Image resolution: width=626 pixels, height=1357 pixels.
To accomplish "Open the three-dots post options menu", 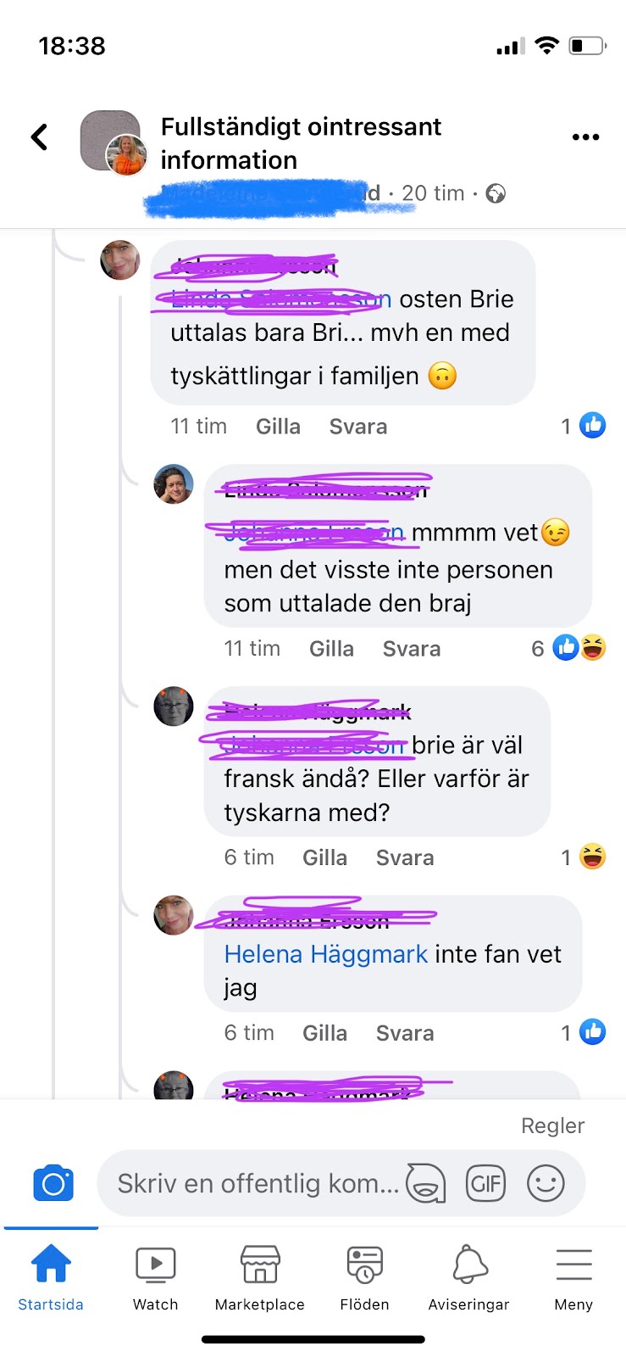I will 585,137.
